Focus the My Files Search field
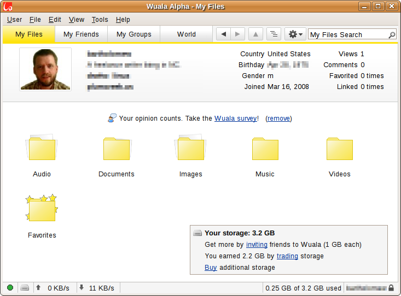Viewport: 401px width, 296px height. tap(352, 34)
